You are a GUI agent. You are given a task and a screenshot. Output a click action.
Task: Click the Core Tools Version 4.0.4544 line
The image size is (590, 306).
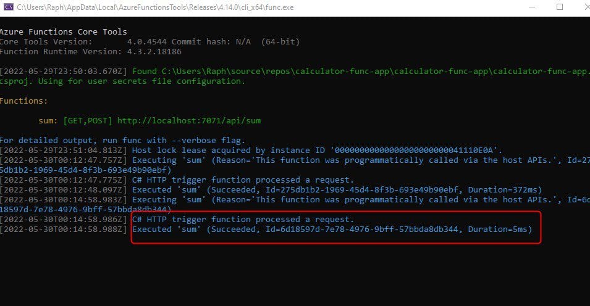[150, 42]
